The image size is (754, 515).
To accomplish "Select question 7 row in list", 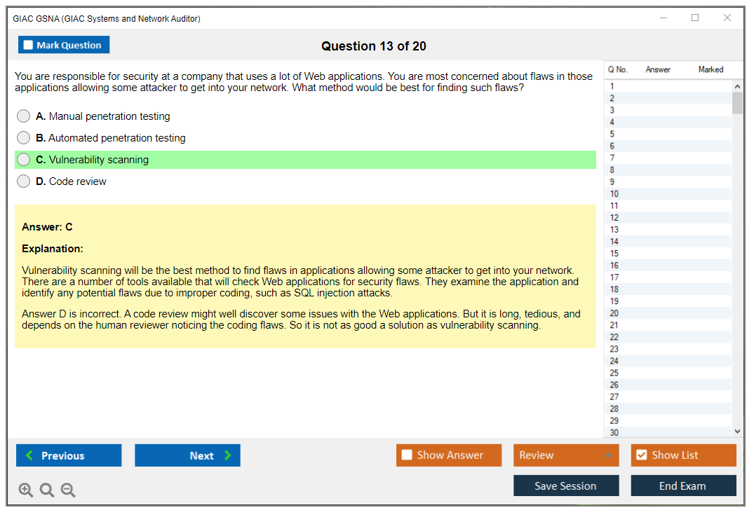I will (612, 158).
